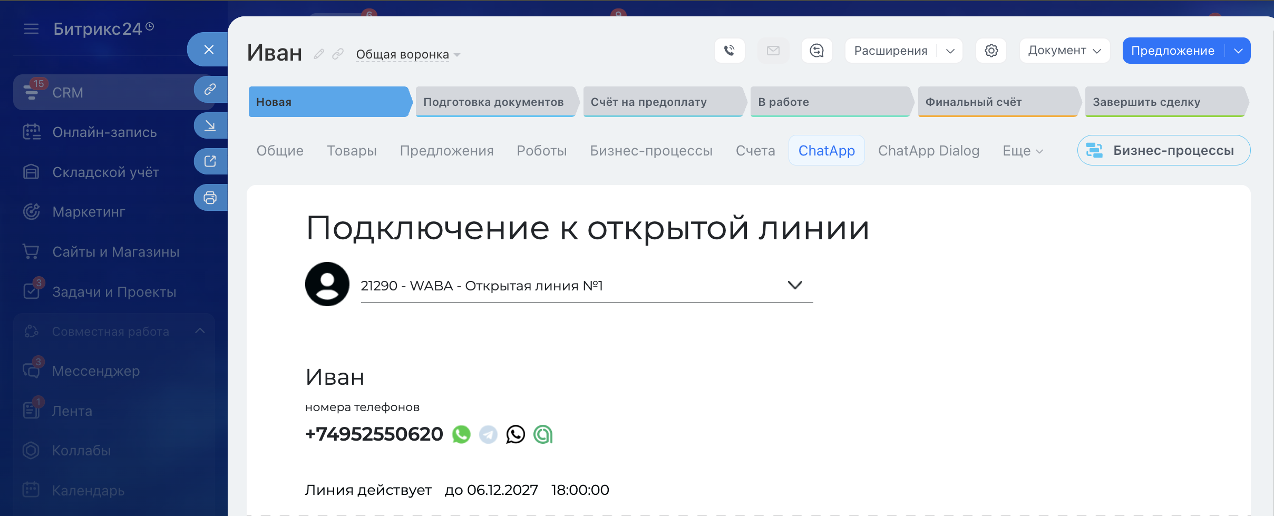Open the hamburger menu beside Битрикс24
The image size is (1274, 516).
point(32,29)
